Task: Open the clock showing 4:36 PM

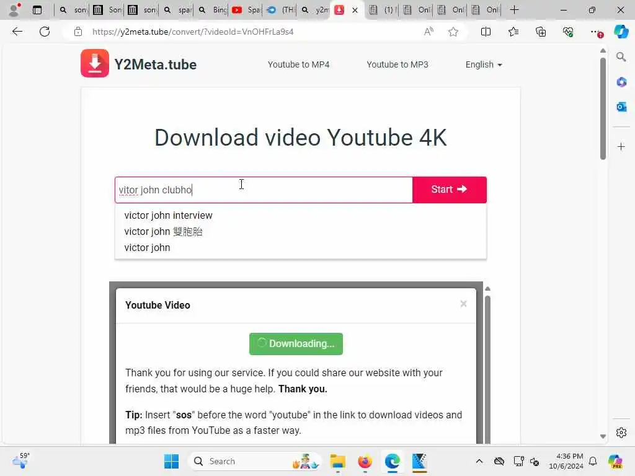Action: [566, 461]
